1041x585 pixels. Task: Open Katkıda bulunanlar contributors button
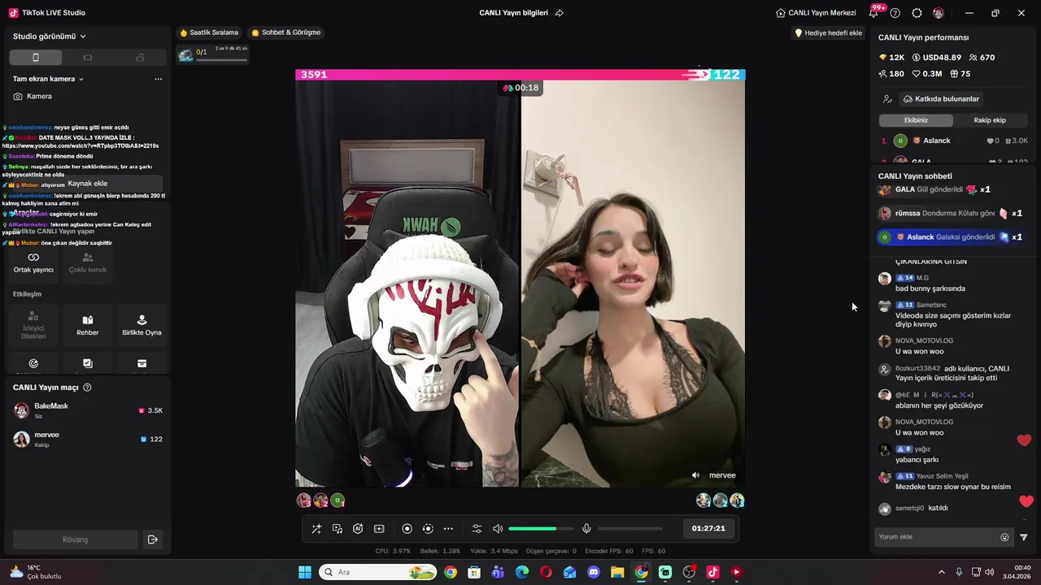(x=941, y=99)
